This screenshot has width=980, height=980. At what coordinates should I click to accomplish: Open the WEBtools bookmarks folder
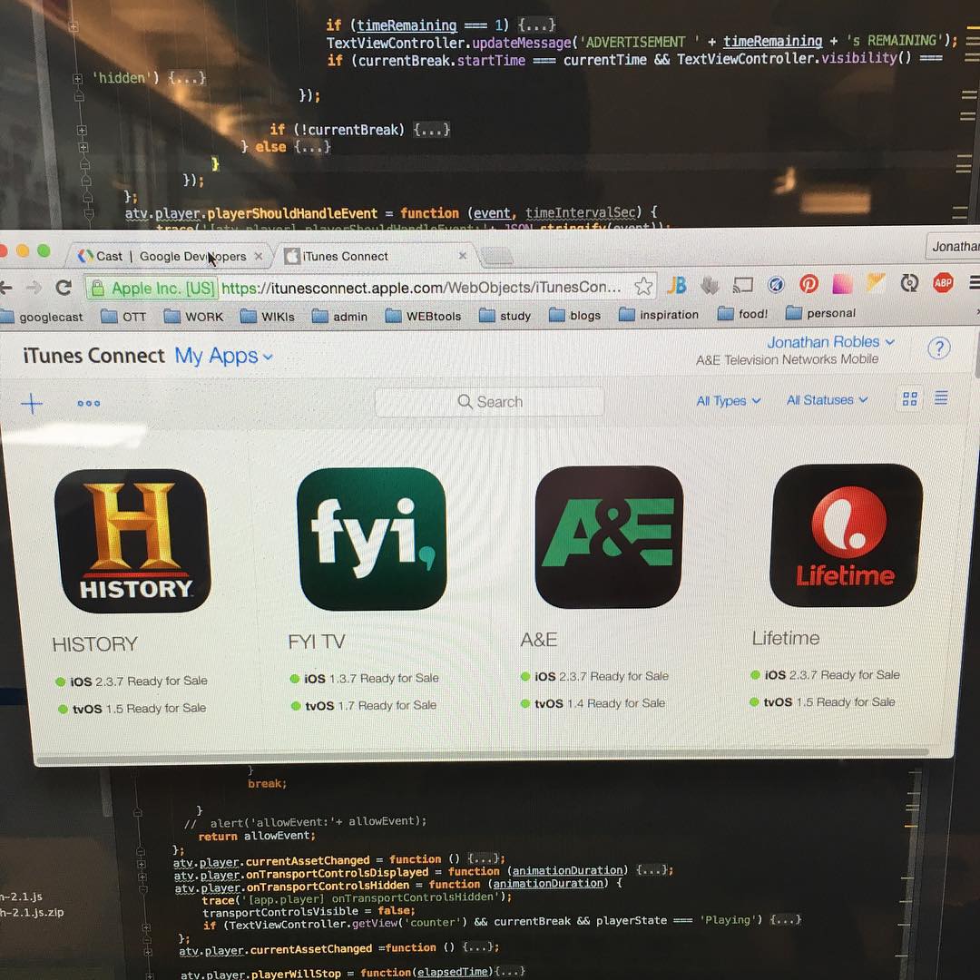coord(423,316)
